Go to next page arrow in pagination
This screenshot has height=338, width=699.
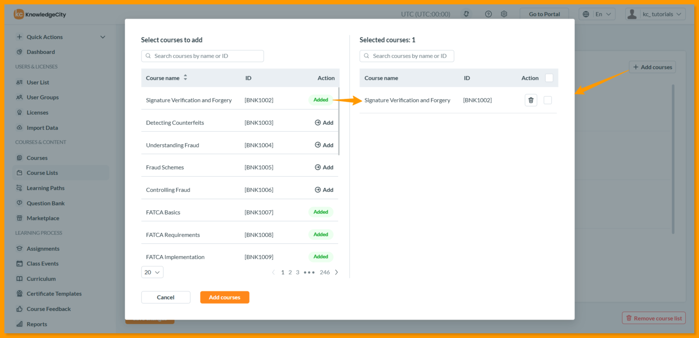point(337,272)
